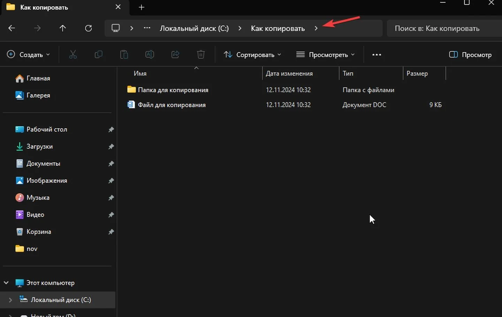Open the Сортировать dropdown menu
This screenshot has width=502, height=317.
[x=252, y=55]
